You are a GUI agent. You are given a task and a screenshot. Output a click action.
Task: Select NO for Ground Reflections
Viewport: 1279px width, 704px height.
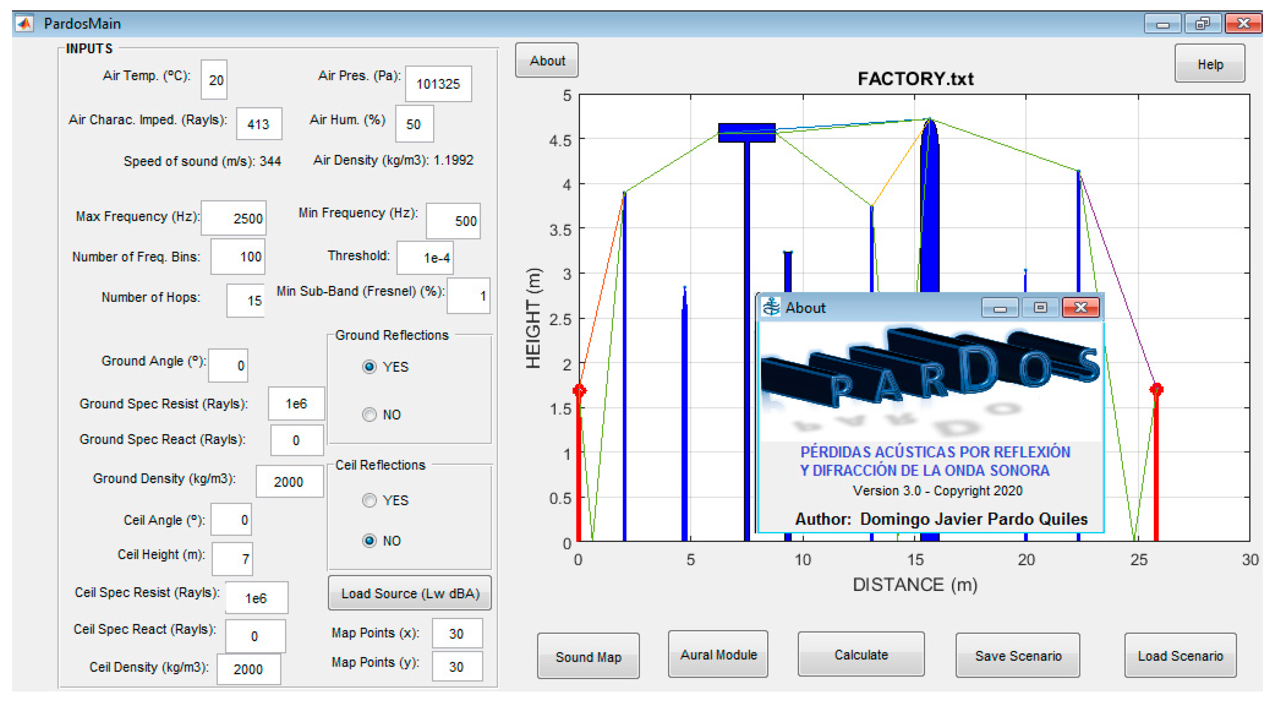click(370, 415)
